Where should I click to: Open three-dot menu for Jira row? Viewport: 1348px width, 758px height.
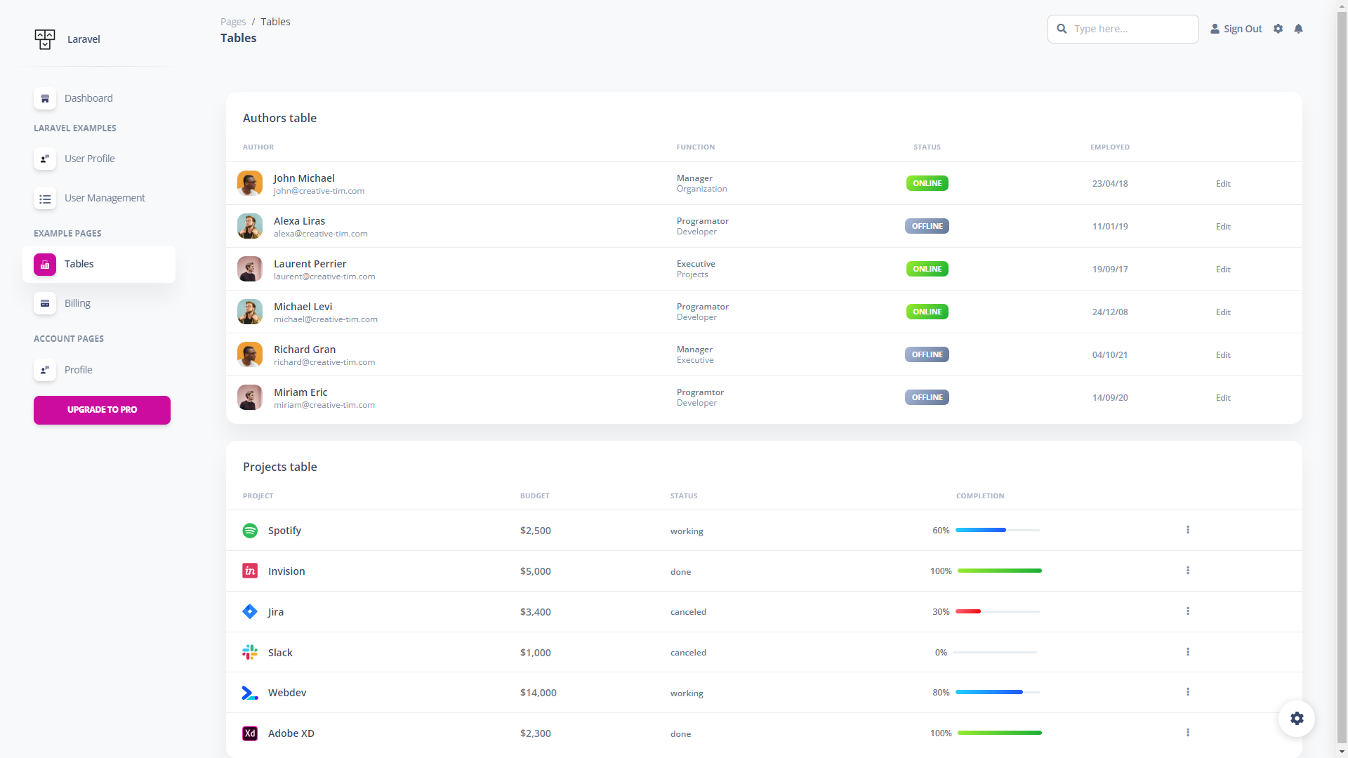(x=1188, y=611)
